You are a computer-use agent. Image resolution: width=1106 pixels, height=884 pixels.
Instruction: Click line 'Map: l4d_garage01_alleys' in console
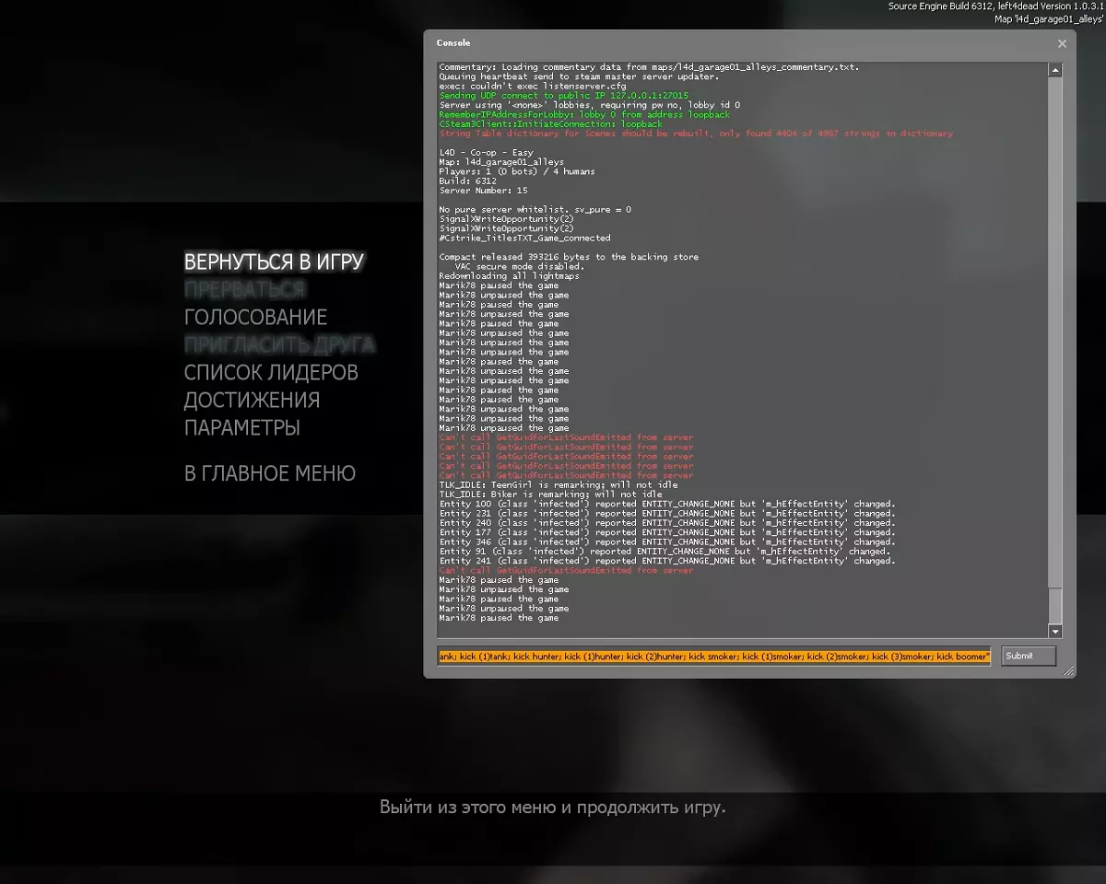click(x=501, y=162)
